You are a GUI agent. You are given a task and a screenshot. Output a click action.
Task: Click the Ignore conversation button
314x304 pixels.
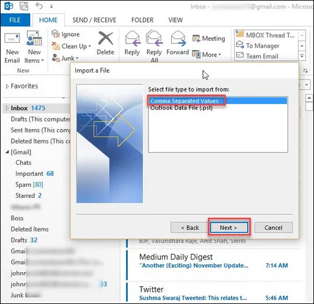pos(65,34)
